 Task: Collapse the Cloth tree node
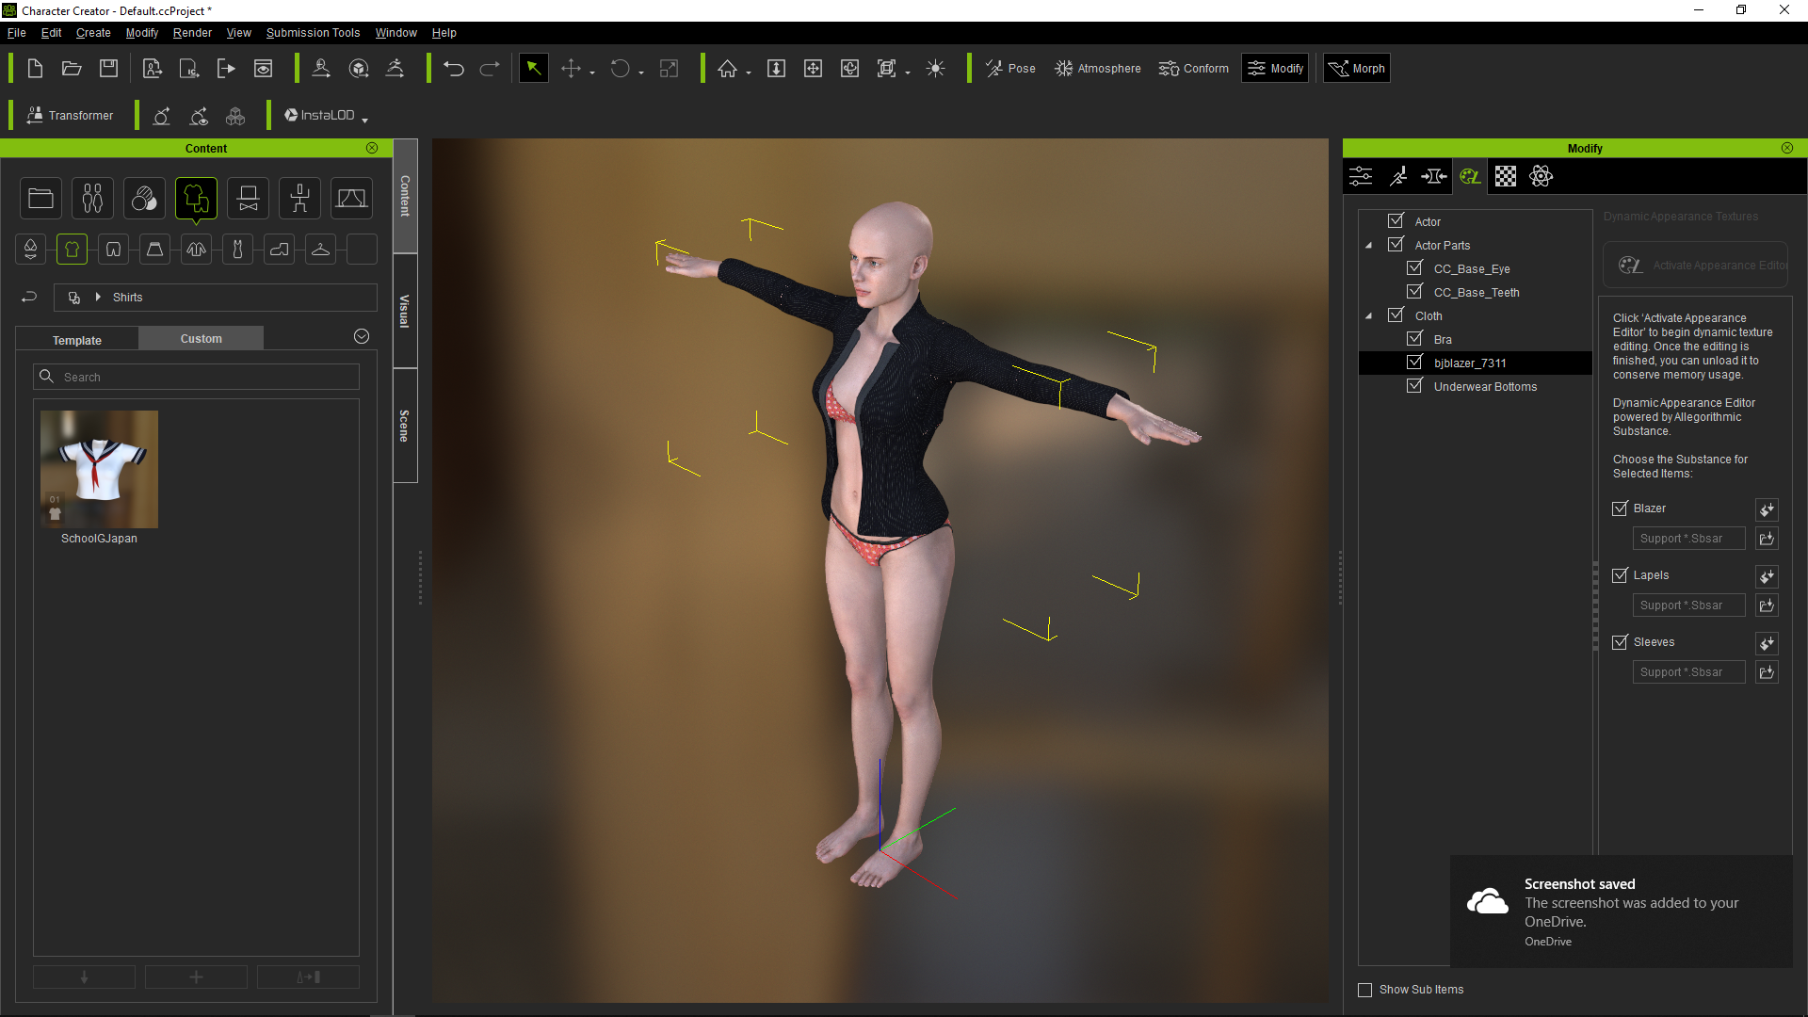(1369, 316)
